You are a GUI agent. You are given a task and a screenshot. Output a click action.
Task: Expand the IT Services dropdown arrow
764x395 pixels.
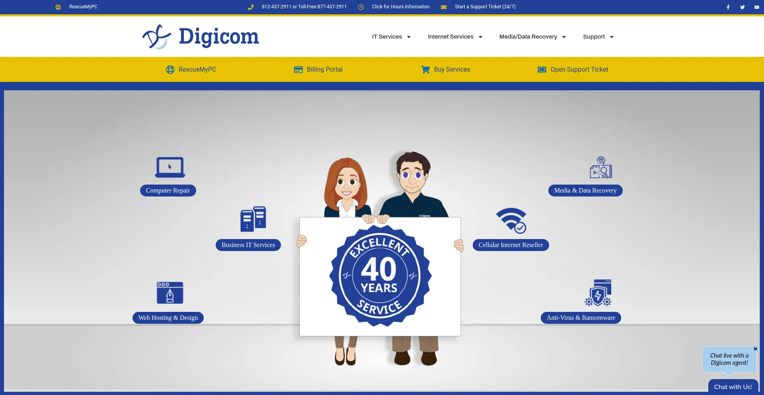pyautogui.click(x=409, y=37)
